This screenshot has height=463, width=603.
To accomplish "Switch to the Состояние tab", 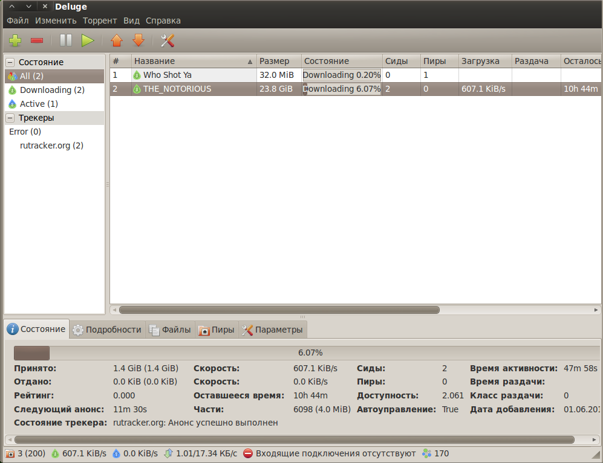I will pyautogui.click(x=36, y=329).
